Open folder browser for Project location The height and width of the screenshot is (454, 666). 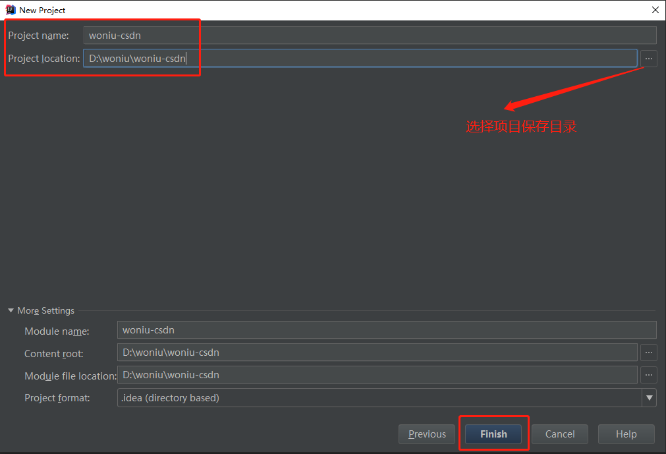point(649,59)
